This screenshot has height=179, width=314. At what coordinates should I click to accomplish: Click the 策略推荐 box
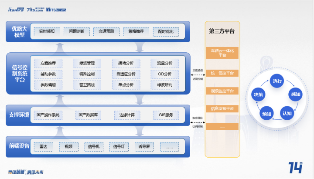[136, 31]
